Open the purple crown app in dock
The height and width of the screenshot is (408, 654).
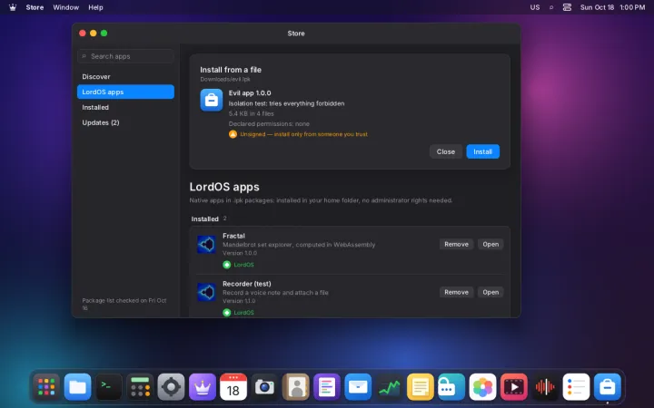point(203,387)
